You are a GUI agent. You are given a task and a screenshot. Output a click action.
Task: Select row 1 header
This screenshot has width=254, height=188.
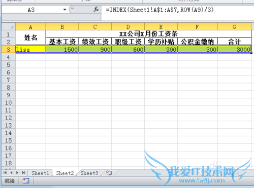click(9, 34)
